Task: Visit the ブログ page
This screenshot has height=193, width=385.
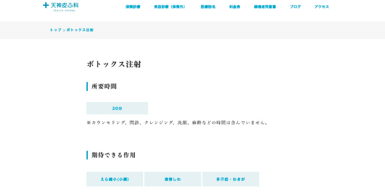Action: tap(295, 7)
